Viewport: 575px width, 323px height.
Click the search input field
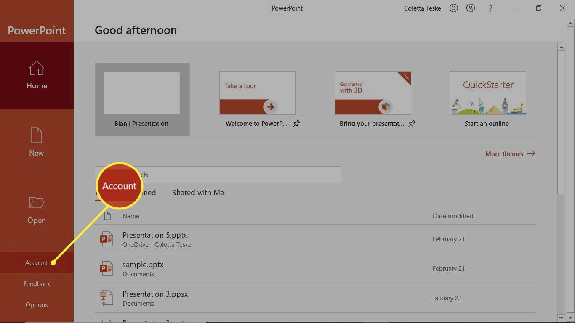(218, 175)
